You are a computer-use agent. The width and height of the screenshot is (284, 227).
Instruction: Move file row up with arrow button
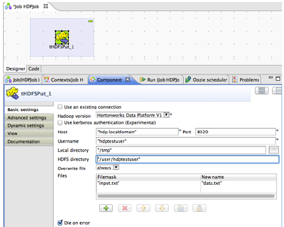[143, 208]
